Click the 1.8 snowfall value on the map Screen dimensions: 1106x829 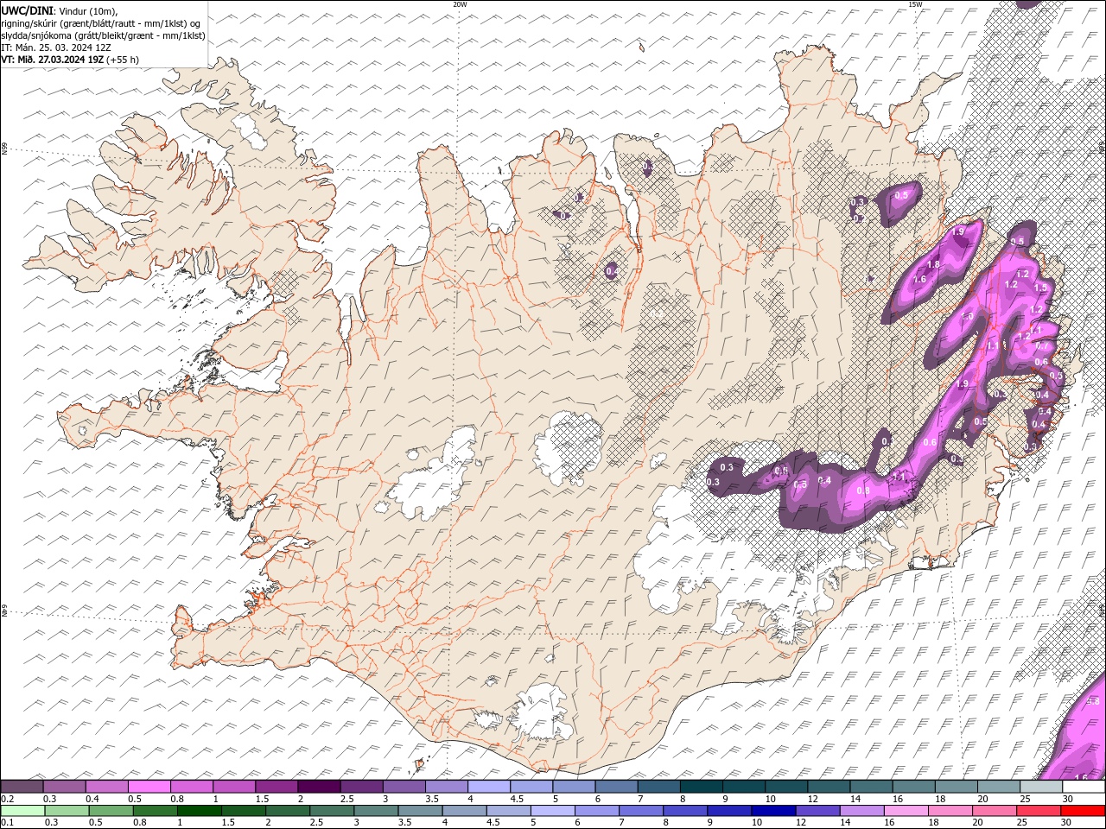[933, 264]
